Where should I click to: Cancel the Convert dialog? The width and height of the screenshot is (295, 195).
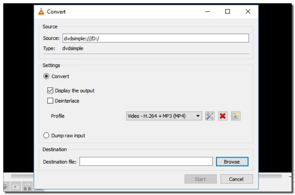236,179
